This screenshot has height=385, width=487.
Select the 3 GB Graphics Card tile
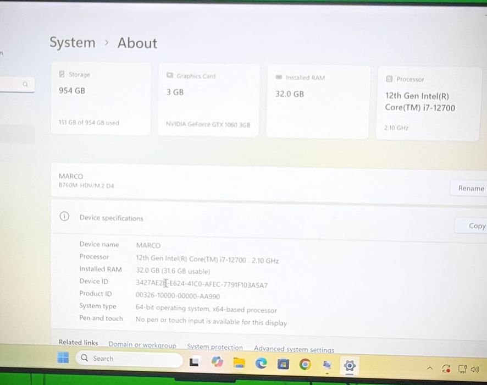point(209,100)
